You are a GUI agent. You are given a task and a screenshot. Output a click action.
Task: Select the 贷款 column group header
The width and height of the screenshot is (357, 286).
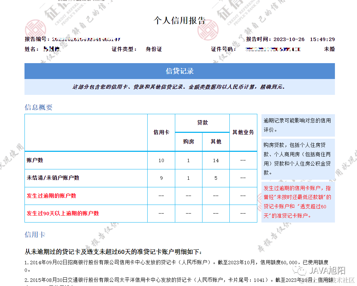pos(202,123)
